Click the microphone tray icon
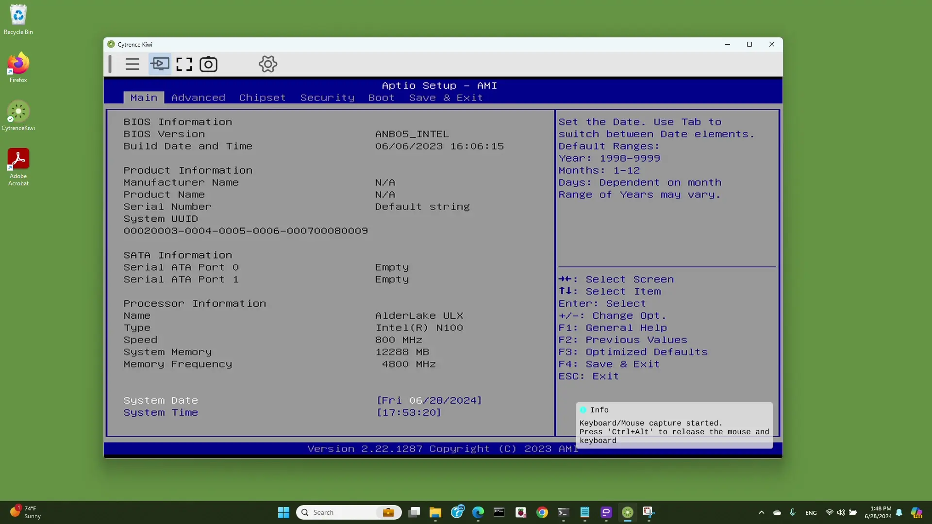The width and height of the screenshot is (932, 524). tap(793, 512)
